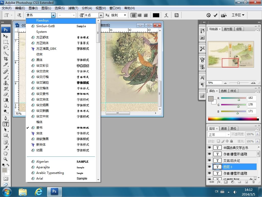This screenshot has width=262, height=197.
Task: Select the Eyedropper tool
Action: tap(6, 148)
